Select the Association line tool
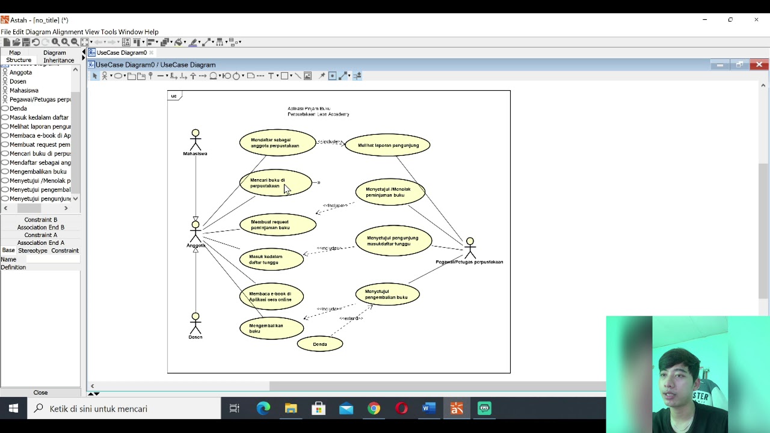 [x=161, y=76]
